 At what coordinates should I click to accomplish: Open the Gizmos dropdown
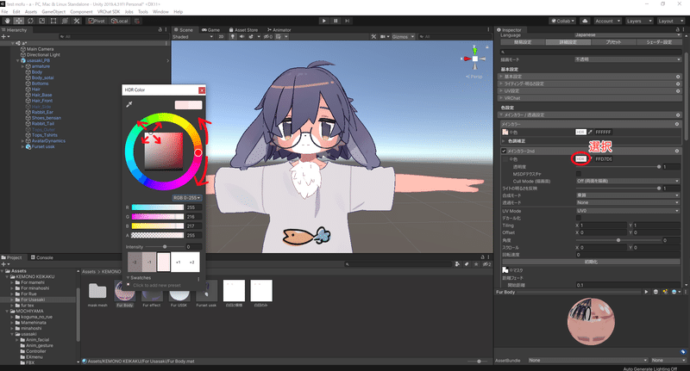pos(403,37)
